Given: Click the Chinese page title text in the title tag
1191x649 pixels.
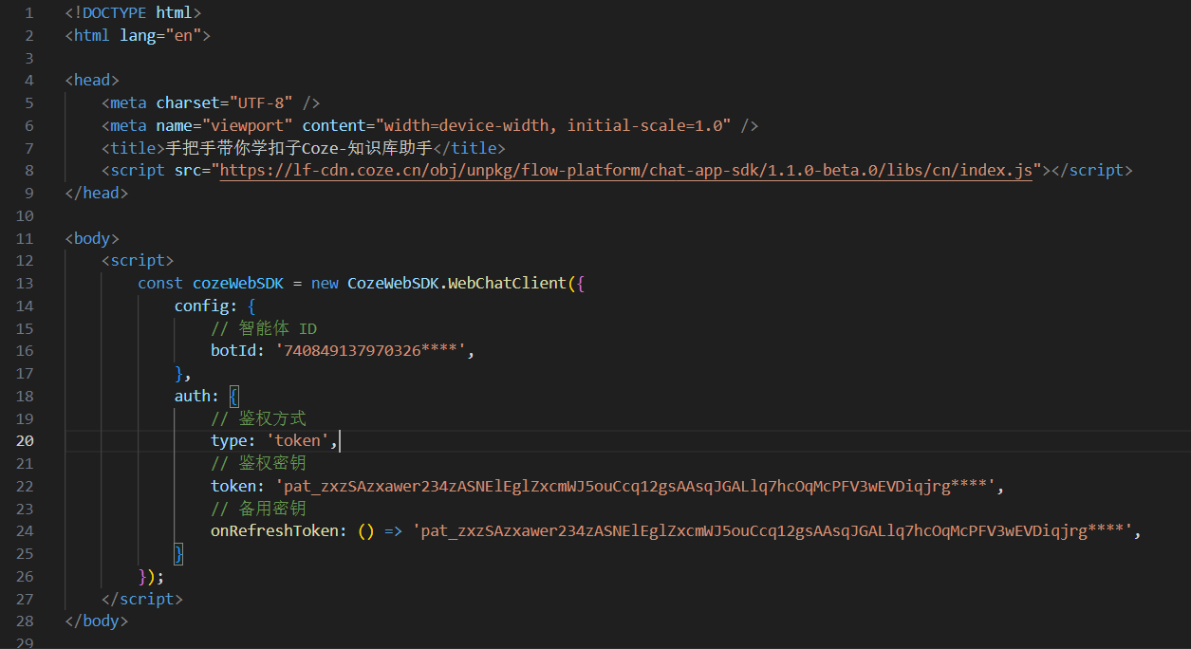Looking at the screenshot, I should coord(299,148).
